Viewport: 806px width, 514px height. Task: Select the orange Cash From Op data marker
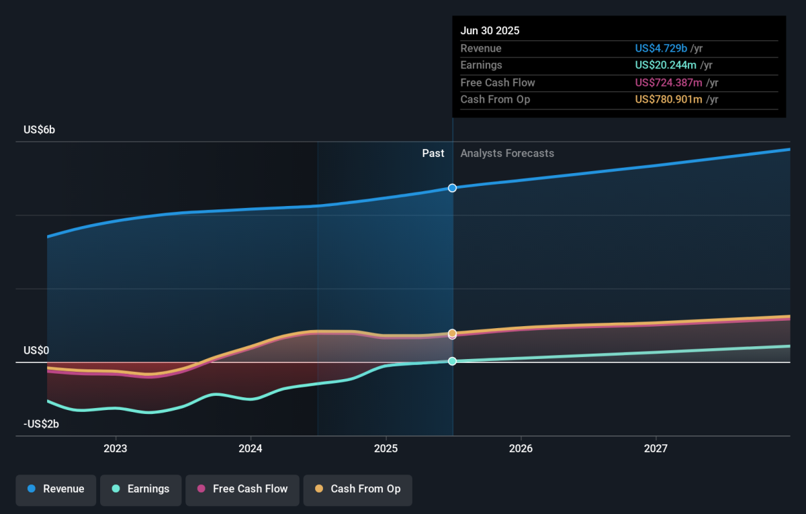coord(452,333)
